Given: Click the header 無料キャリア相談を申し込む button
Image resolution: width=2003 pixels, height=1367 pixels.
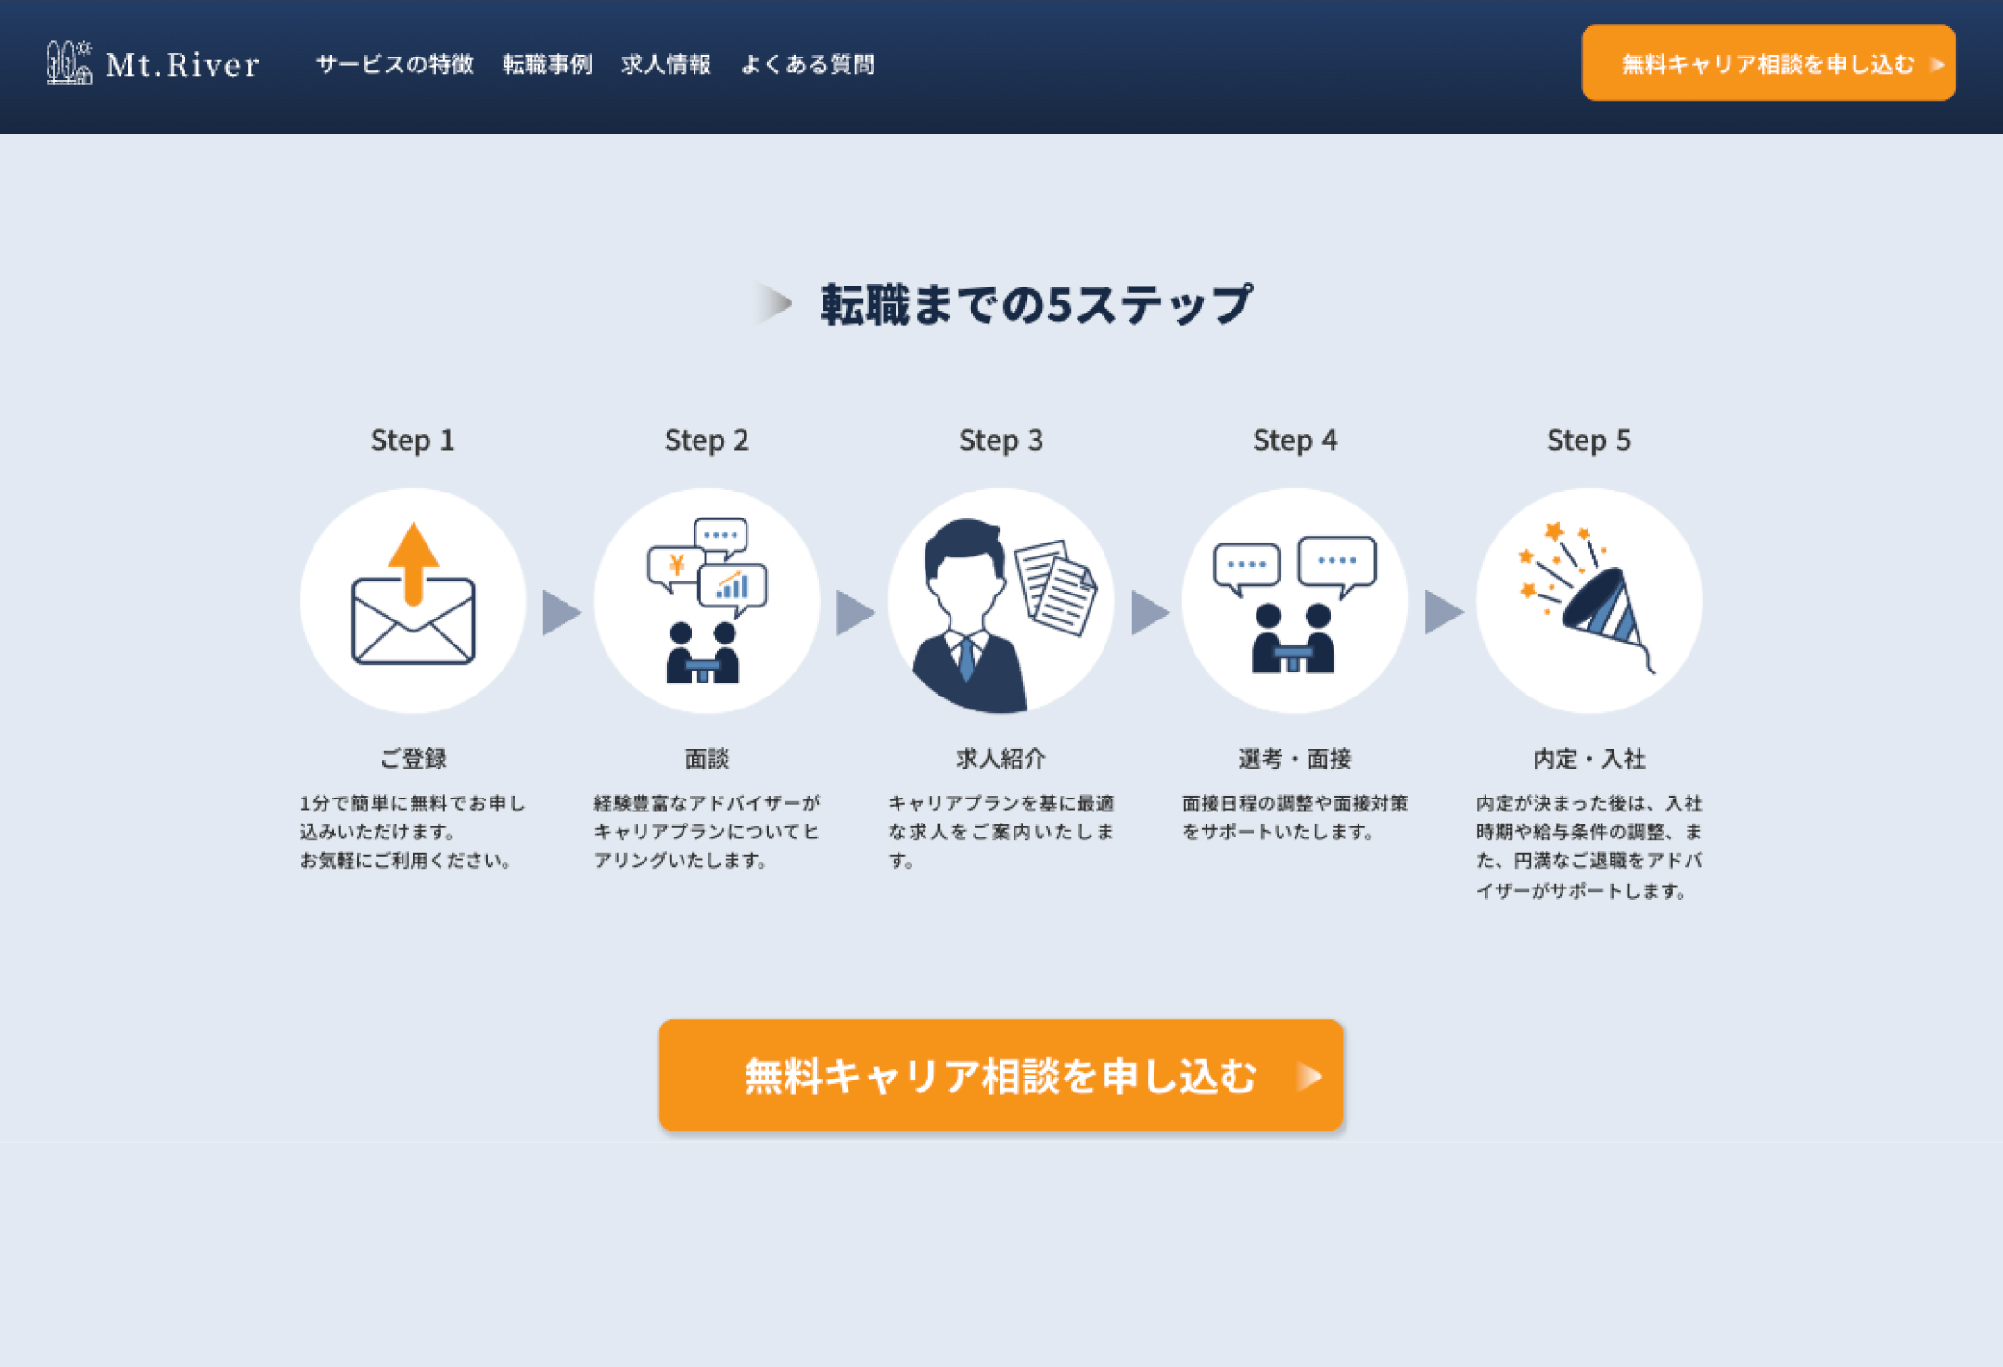Looking at the screenshot, I should pos(1768,63).
